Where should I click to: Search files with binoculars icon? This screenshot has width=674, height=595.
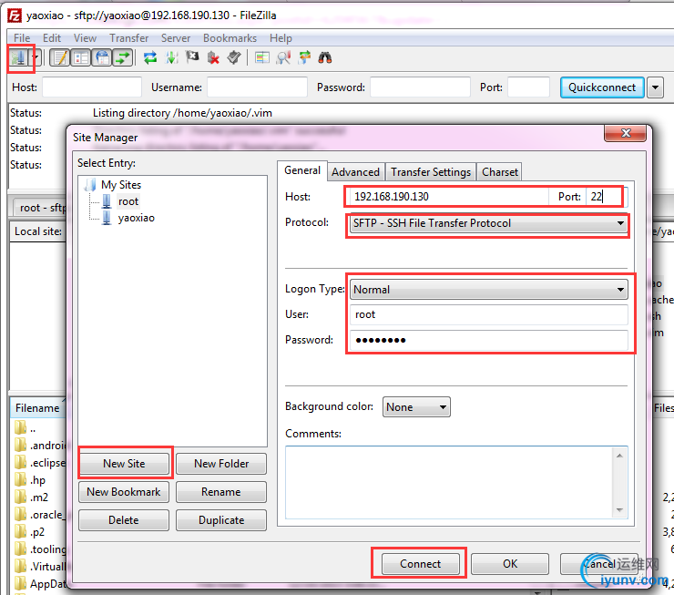coord(325,57)
